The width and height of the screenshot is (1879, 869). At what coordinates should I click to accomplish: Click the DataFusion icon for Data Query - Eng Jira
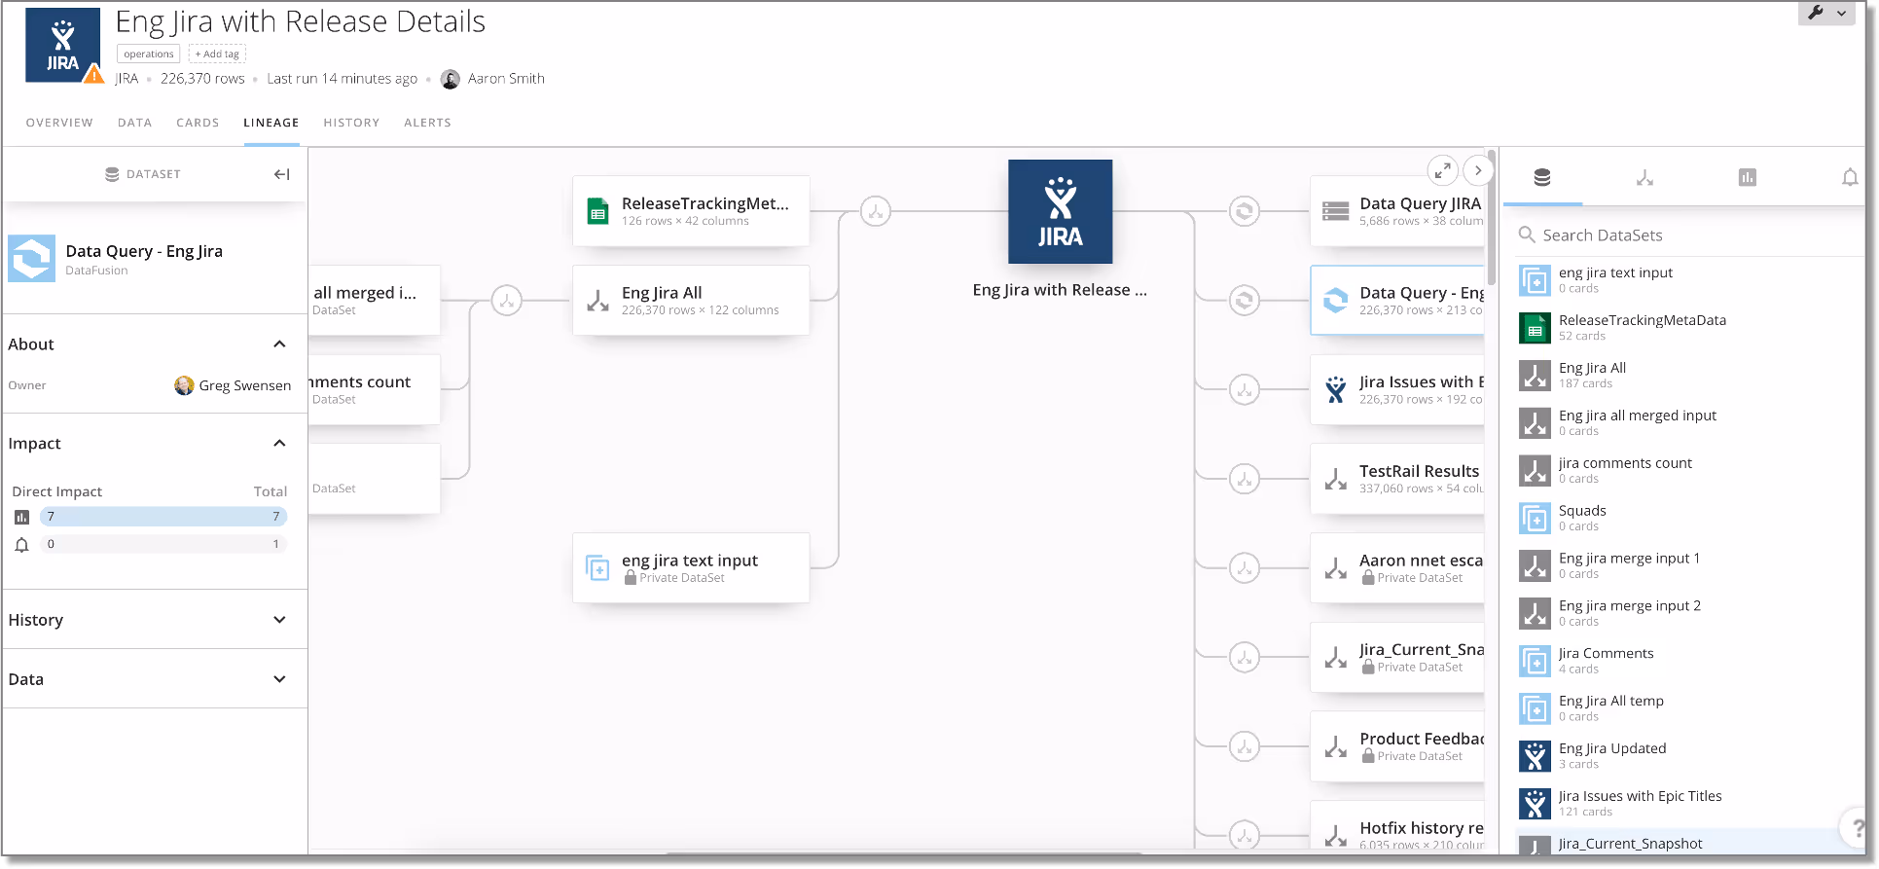click(x=32, y=259)
